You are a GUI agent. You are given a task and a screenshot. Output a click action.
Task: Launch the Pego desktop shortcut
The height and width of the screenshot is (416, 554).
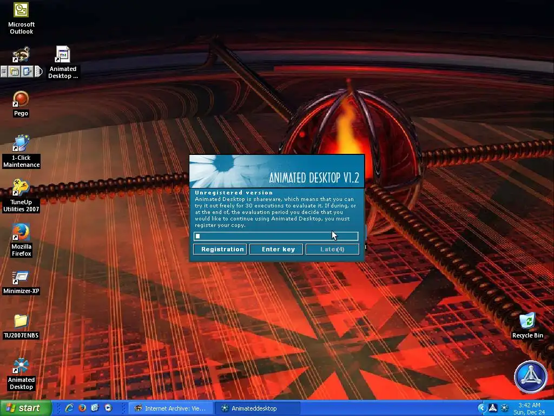21,103
